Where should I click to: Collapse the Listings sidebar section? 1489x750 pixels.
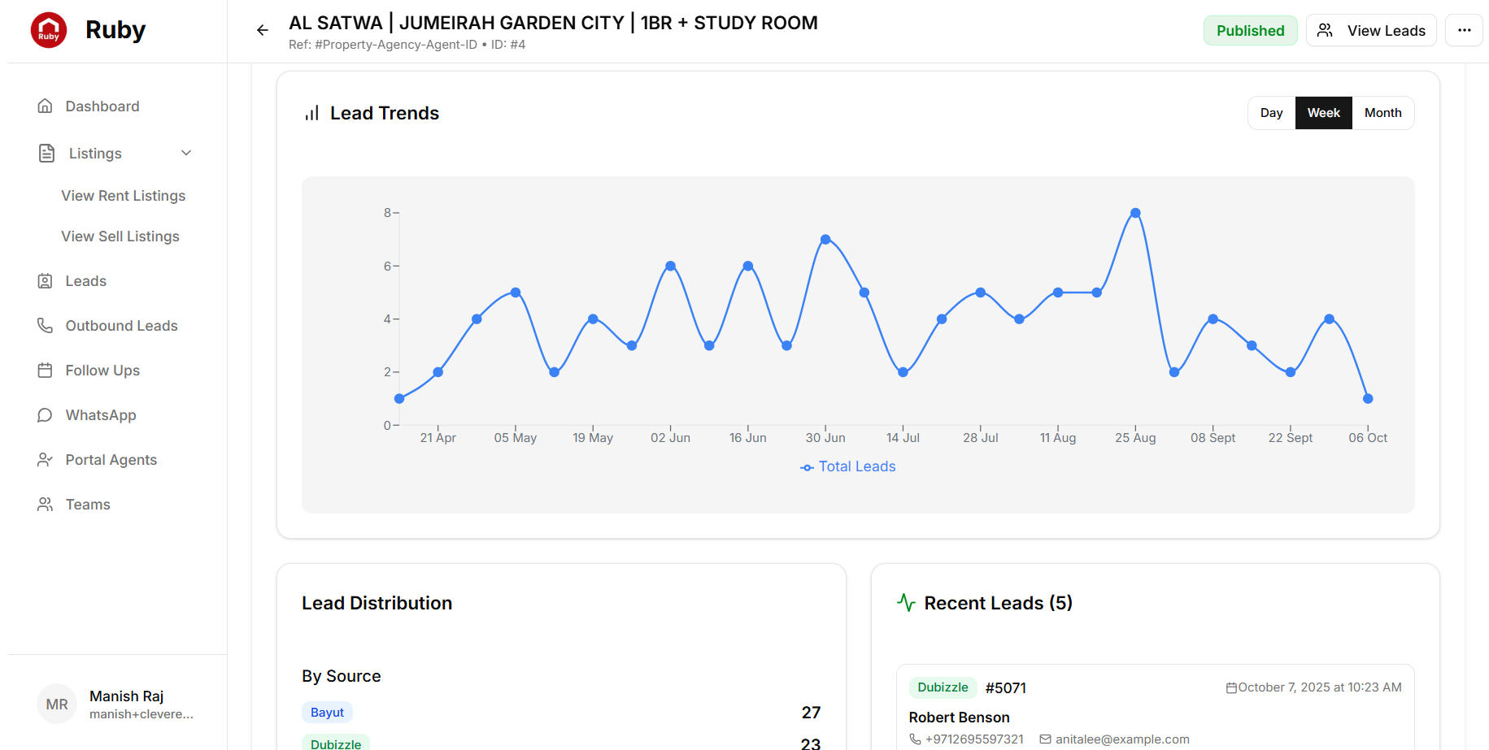185,153
